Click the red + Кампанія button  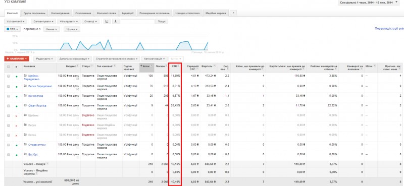17,59
